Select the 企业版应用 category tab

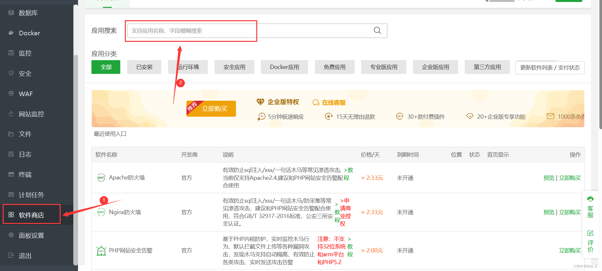(436, 67)
